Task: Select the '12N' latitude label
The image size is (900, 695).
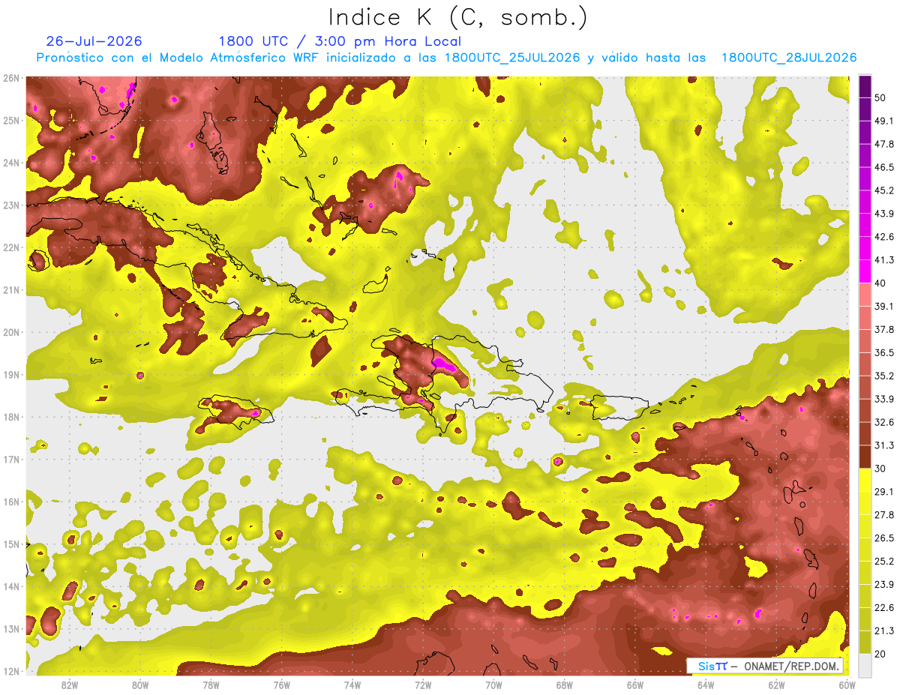Action: 10,671
